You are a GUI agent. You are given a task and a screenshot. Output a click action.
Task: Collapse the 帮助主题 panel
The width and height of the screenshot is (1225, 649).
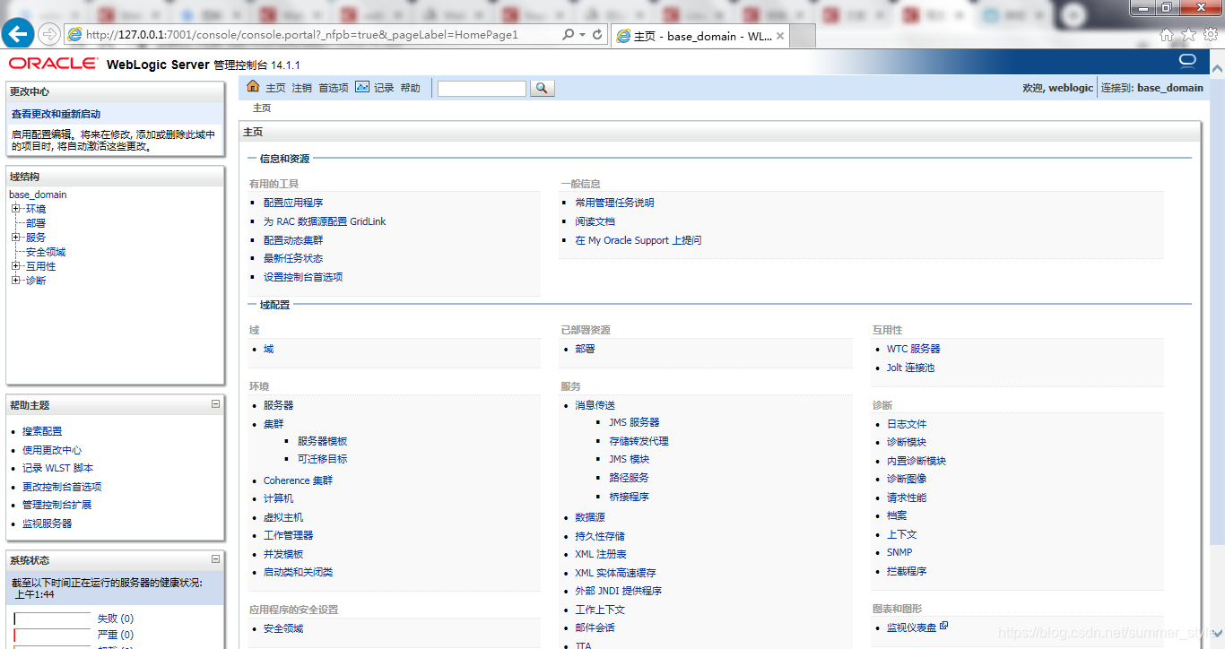[x=215, y=404]
